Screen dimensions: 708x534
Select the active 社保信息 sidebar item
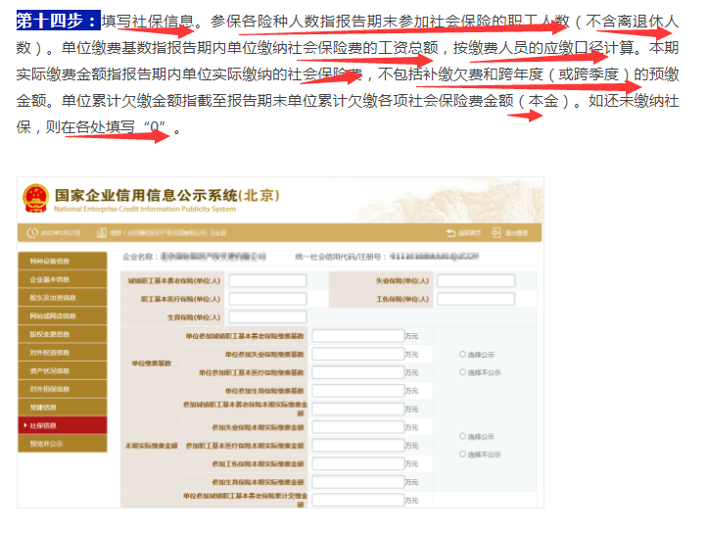(x=62, y=425)
